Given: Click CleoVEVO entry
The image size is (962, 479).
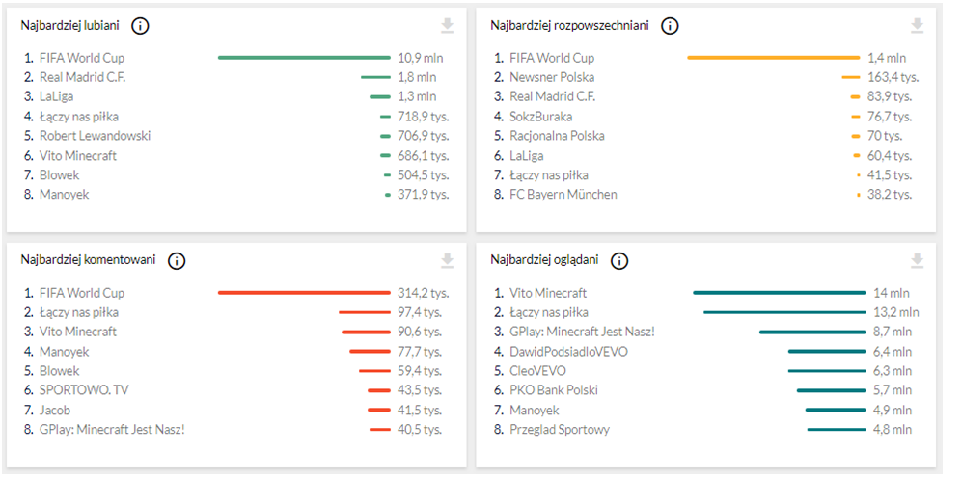Looking at the screenshot, I should pos(537,371).
